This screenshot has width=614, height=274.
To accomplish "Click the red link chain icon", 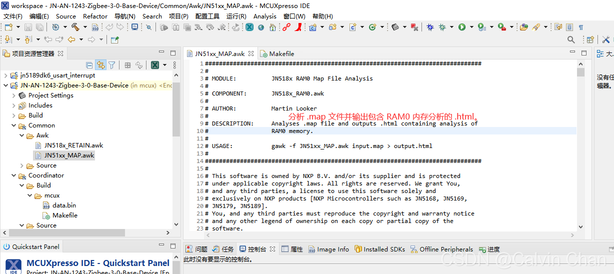I will pyautogui.click(x=286, y=27).
